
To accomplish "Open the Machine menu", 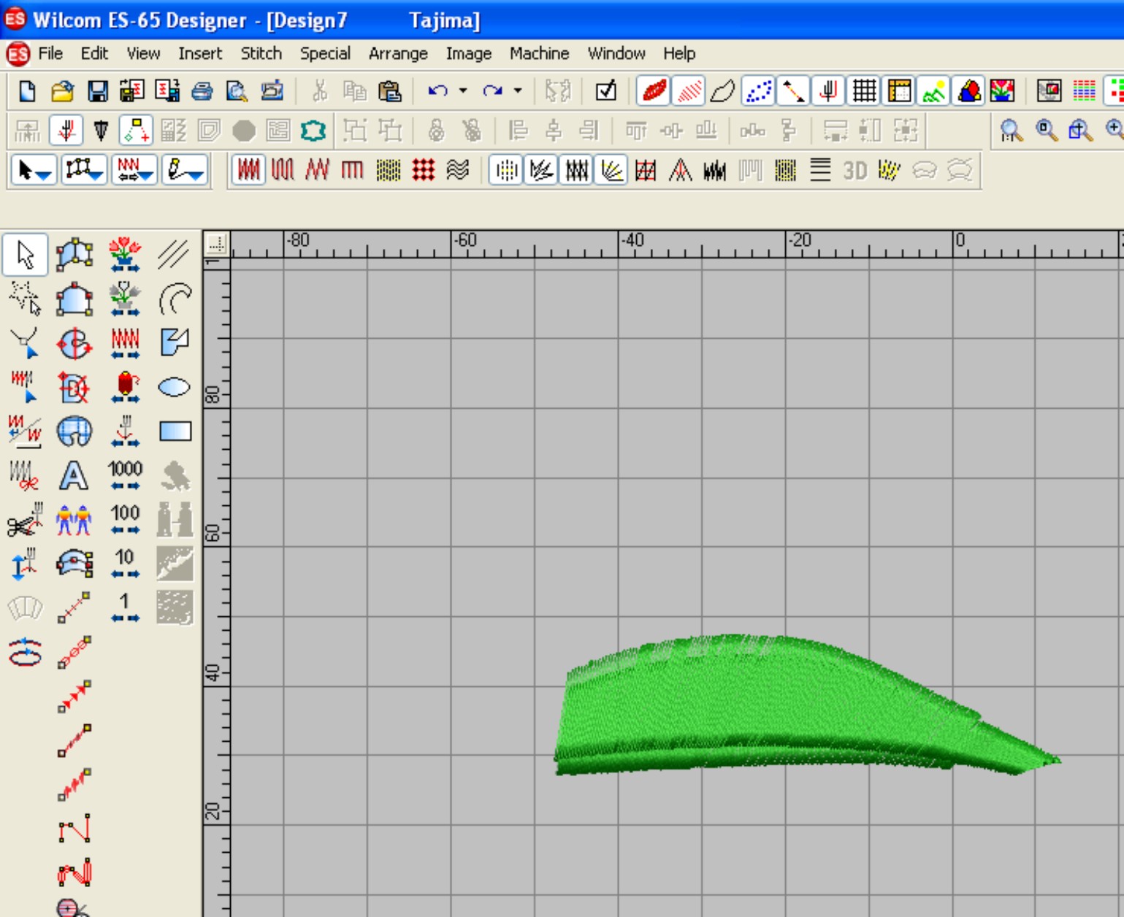I will (x=539, y=53).
